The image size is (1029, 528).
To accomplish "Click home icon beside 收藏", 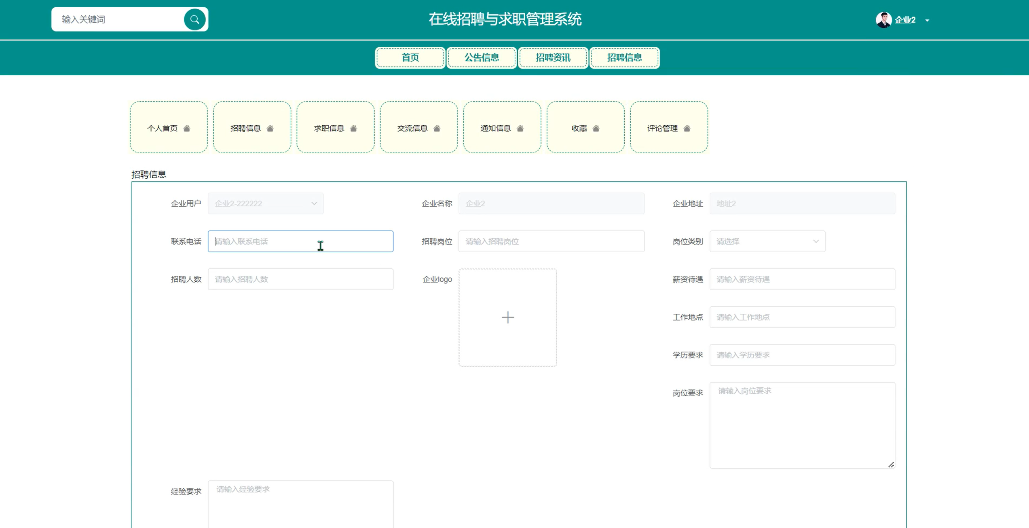I will pyautogui.click(x=596, y=129).
